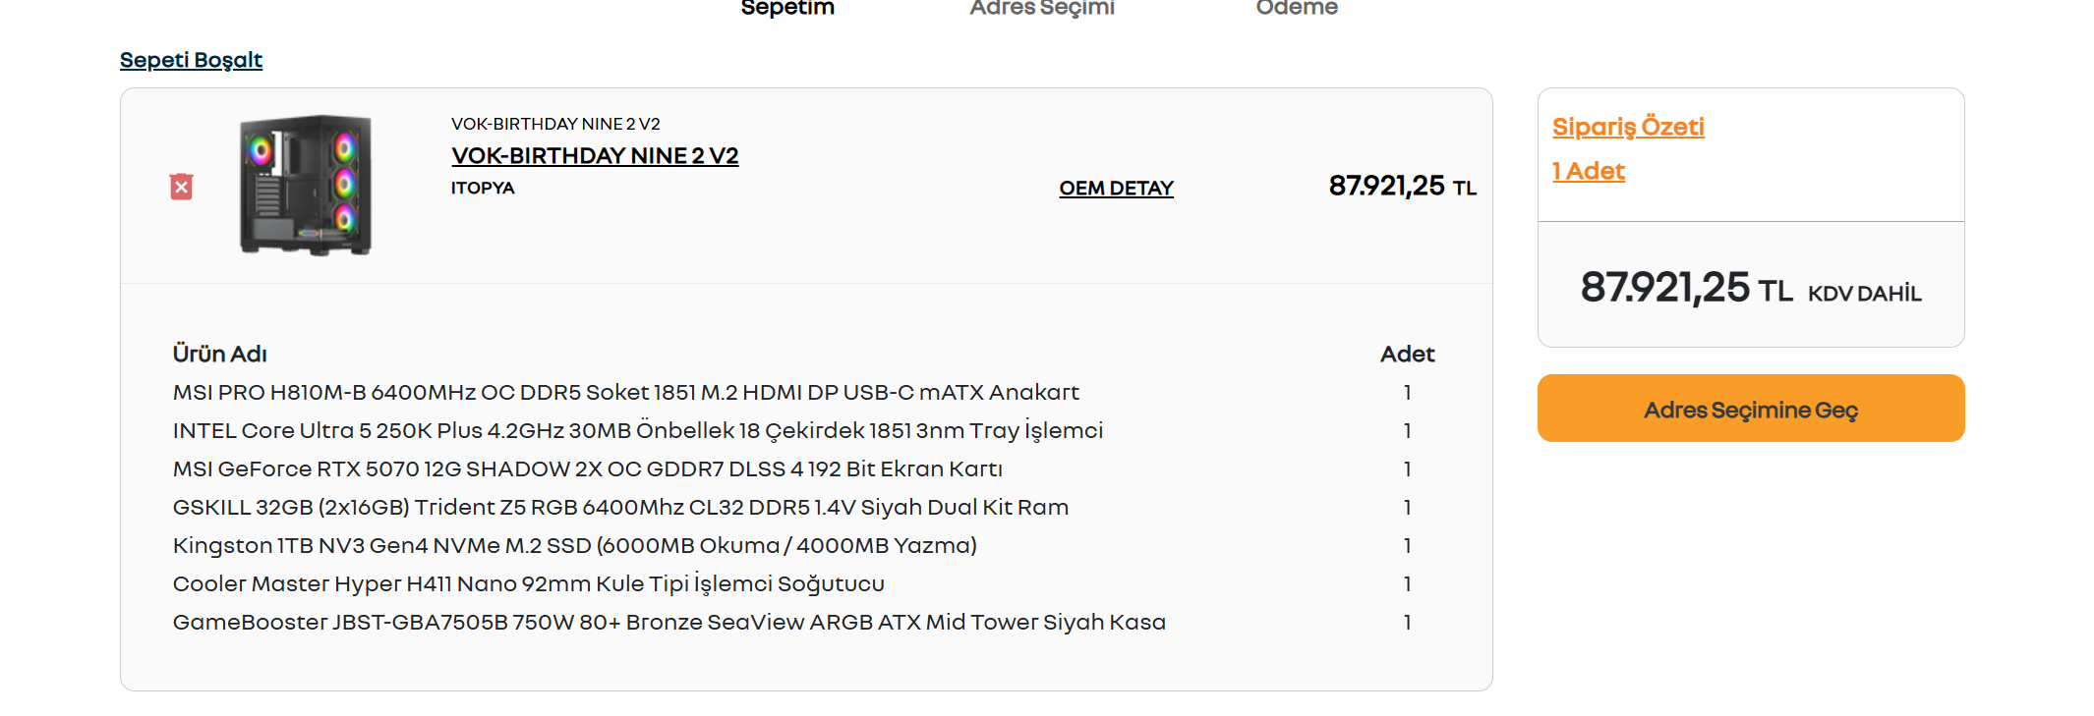This screenshot has height=716, width=2094.
Task: Select the MSI PRO H810M-B motherboard row
Action: [803, 392]
